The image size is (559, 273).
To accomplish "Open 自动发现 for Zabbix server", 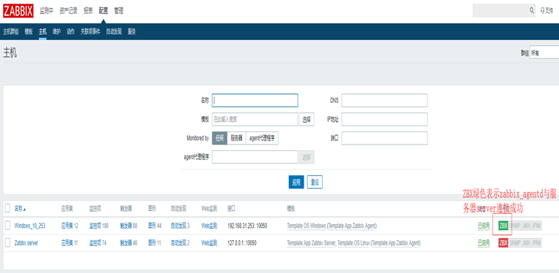I will [178, 243].
